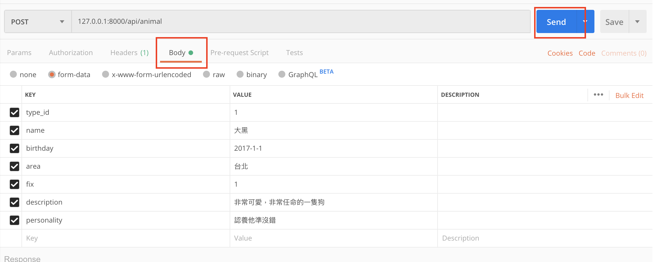Click the blue Send button
Image resolution: width=653 pixels, height=262 pixels.
556,22
